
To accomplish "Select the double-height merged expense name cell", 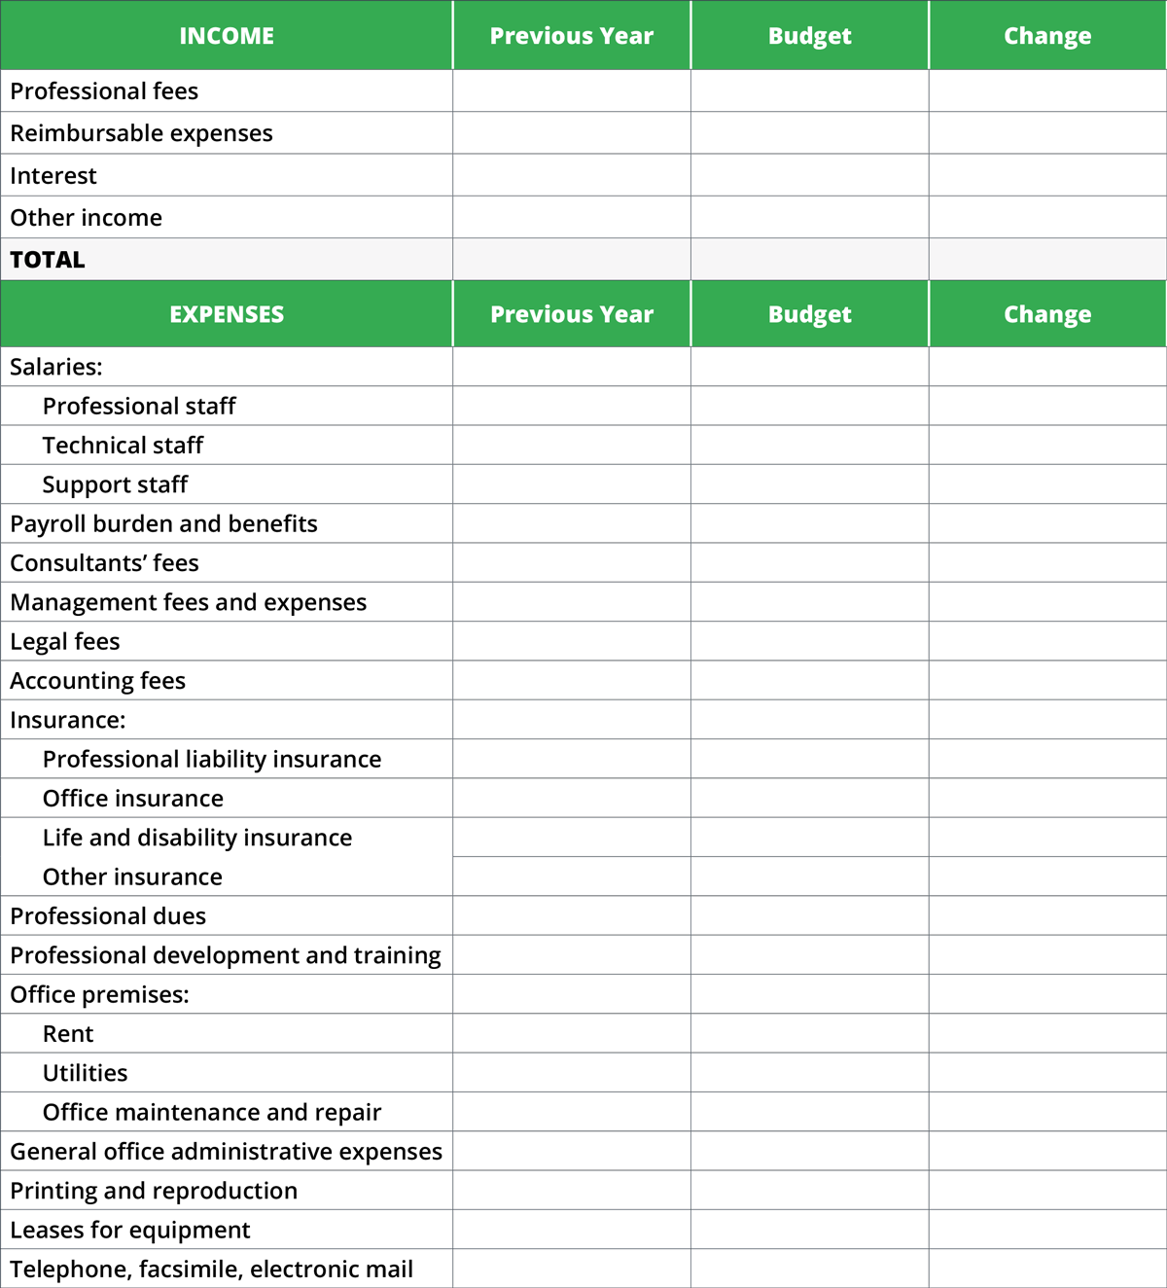I will click(x=227, y=857).
